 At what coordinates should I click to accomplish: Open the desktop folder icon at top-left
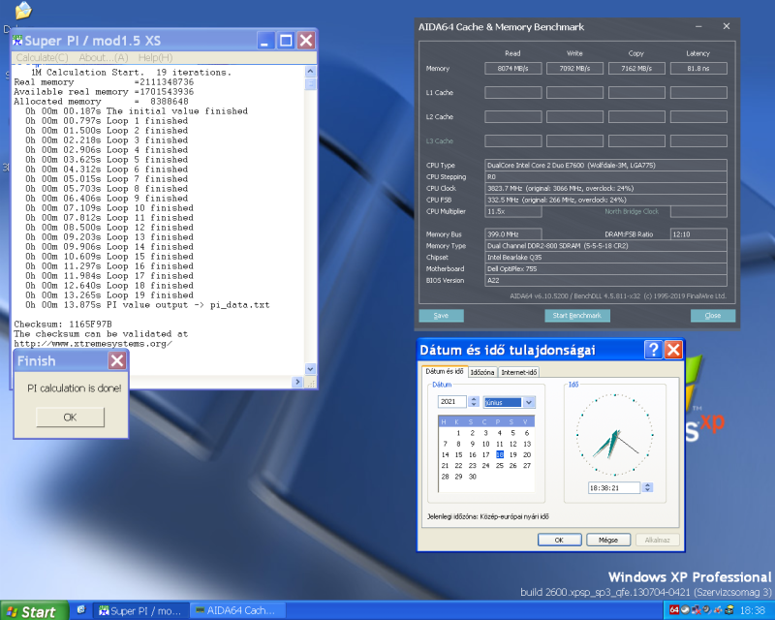click(x=22, y=10)
